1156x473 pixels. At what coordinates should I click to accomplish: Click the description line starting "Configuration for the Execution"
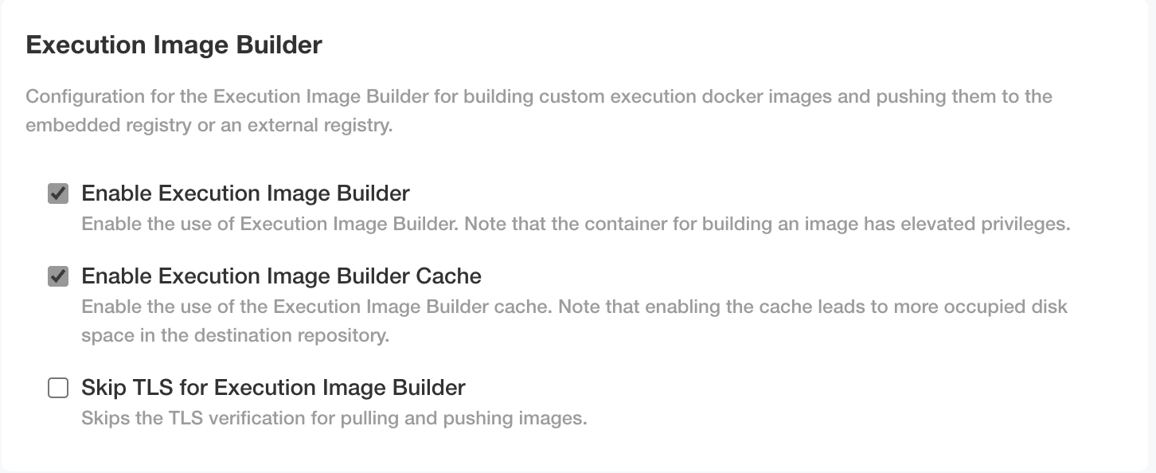(538, 97)
